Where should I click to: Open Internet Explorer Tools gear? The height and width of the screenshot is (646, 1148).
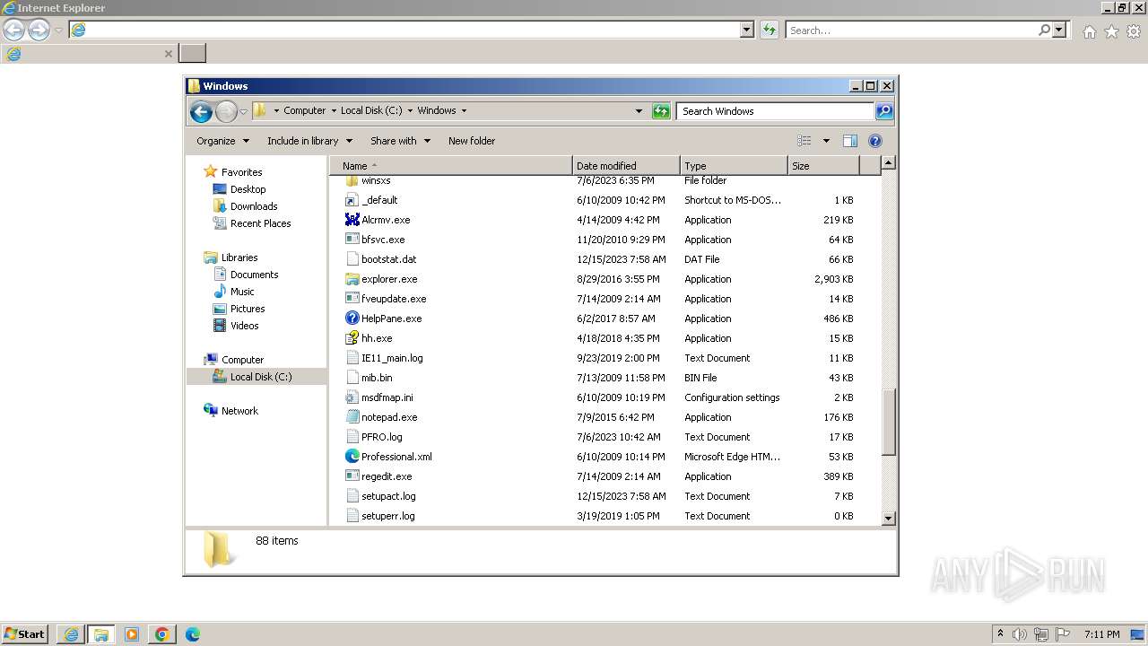point(1134,31)
